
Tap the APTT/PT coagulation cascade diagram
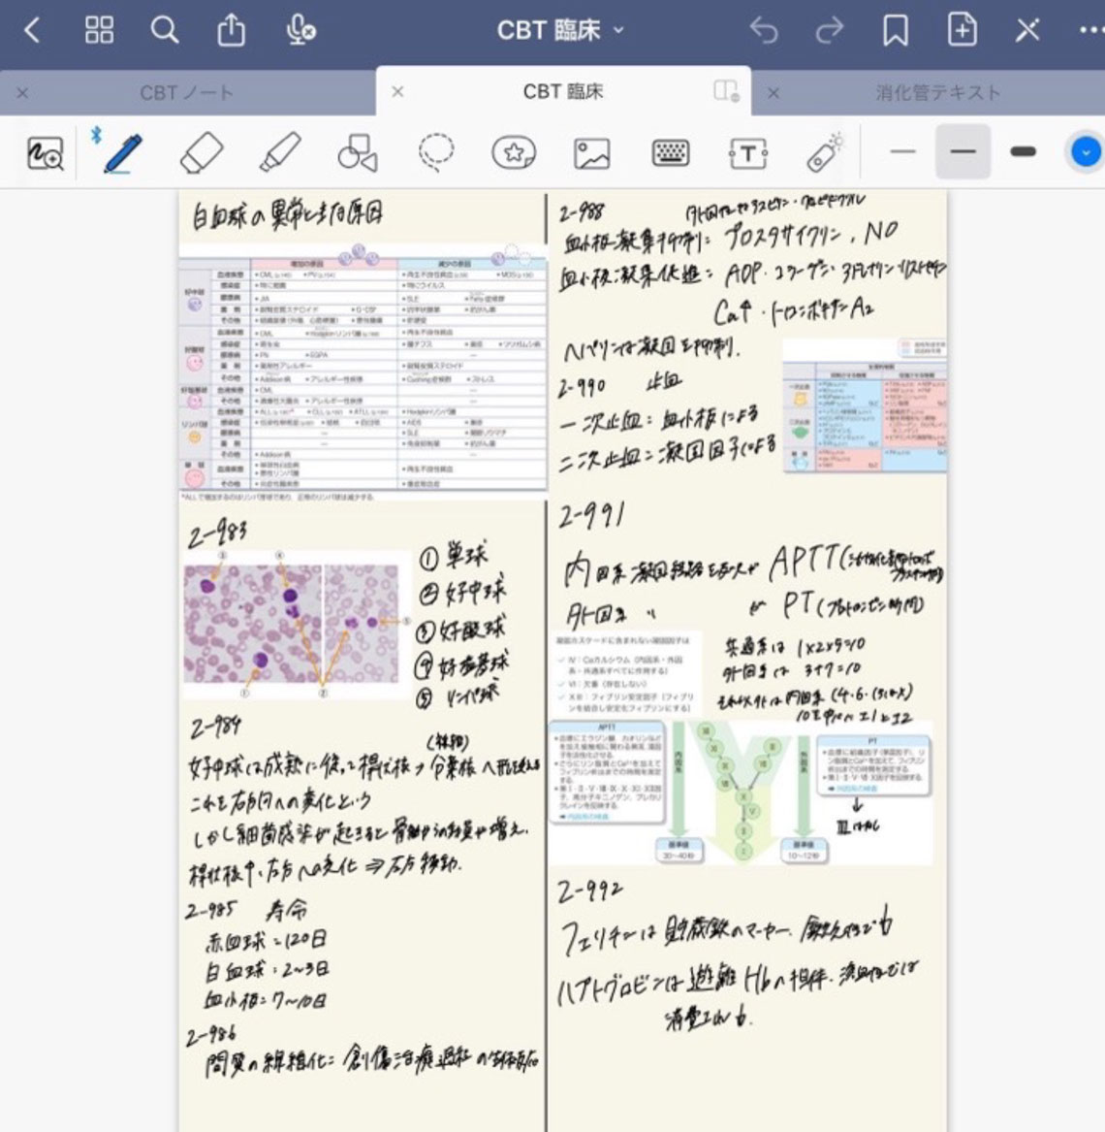coord(741,792)
